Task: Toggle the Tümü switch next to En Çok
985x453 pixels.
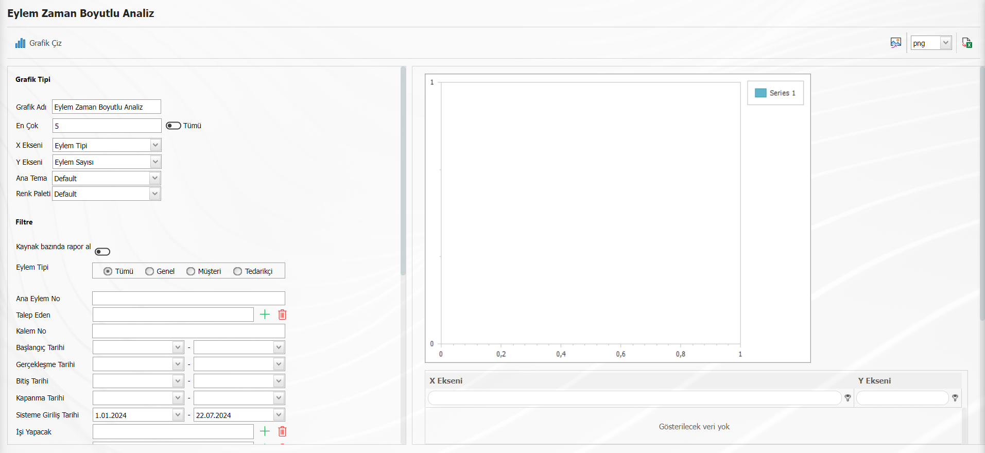Action: (174, 126)
